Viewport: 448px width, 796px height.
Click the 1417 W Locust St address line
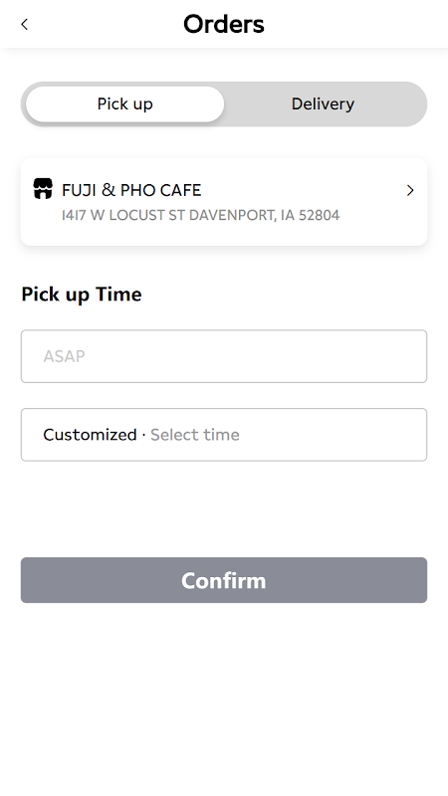click(201, 215)
